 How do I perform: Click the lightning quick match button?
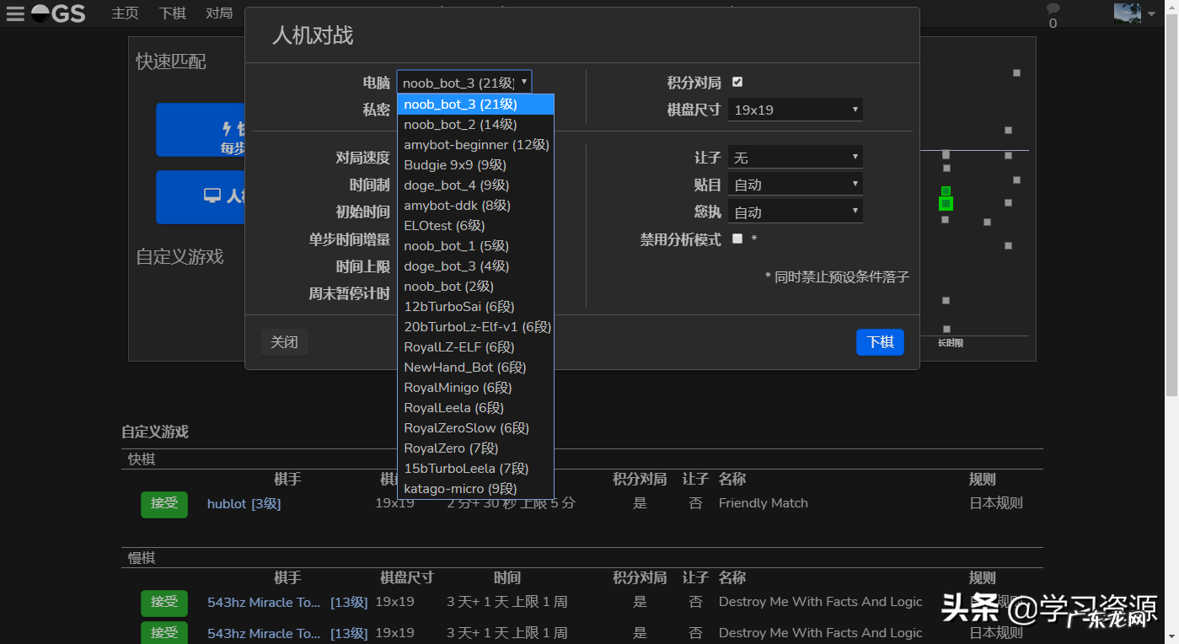point(201,130)
